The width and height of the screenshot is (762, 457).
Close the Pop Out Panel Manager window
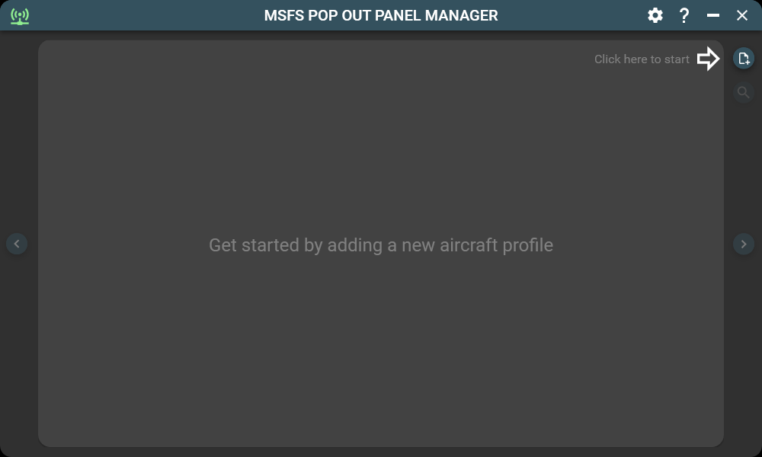(742, 15)
